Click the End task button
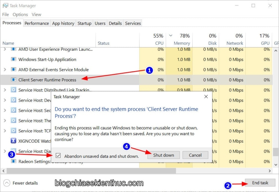 point(260,183)
